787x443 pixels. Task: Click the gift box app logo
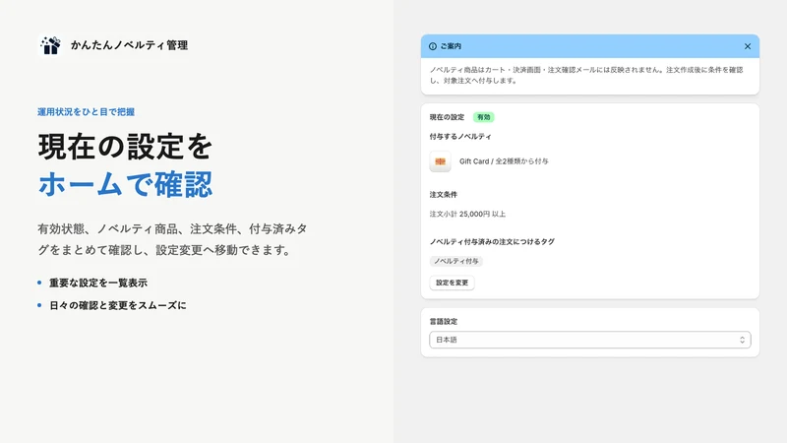coord(50,45)
